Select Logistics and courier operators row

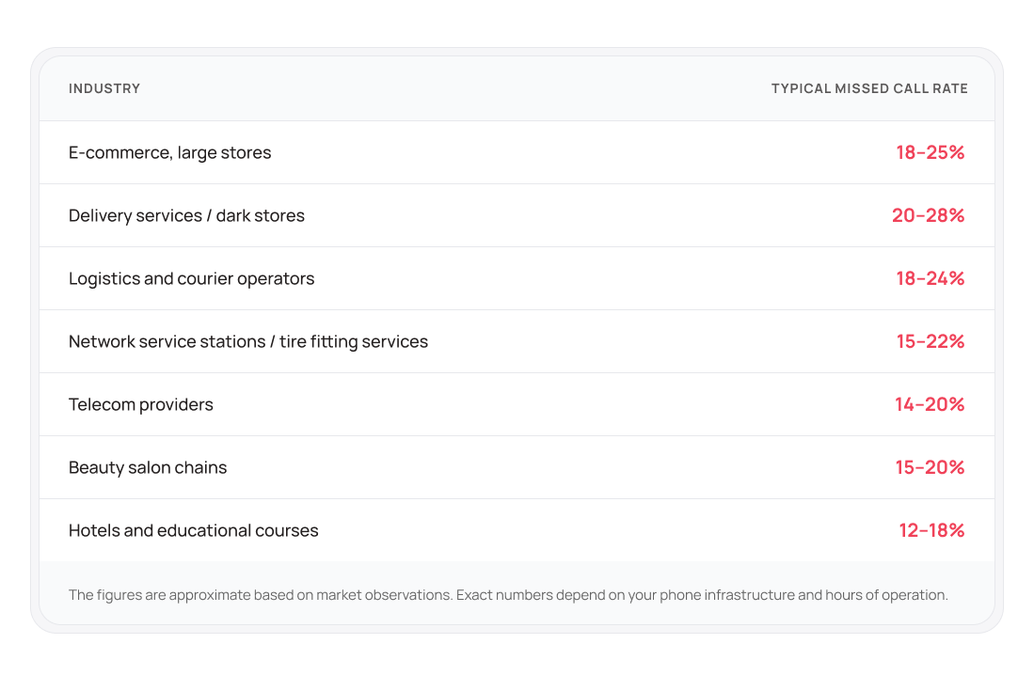click(191, 278)
